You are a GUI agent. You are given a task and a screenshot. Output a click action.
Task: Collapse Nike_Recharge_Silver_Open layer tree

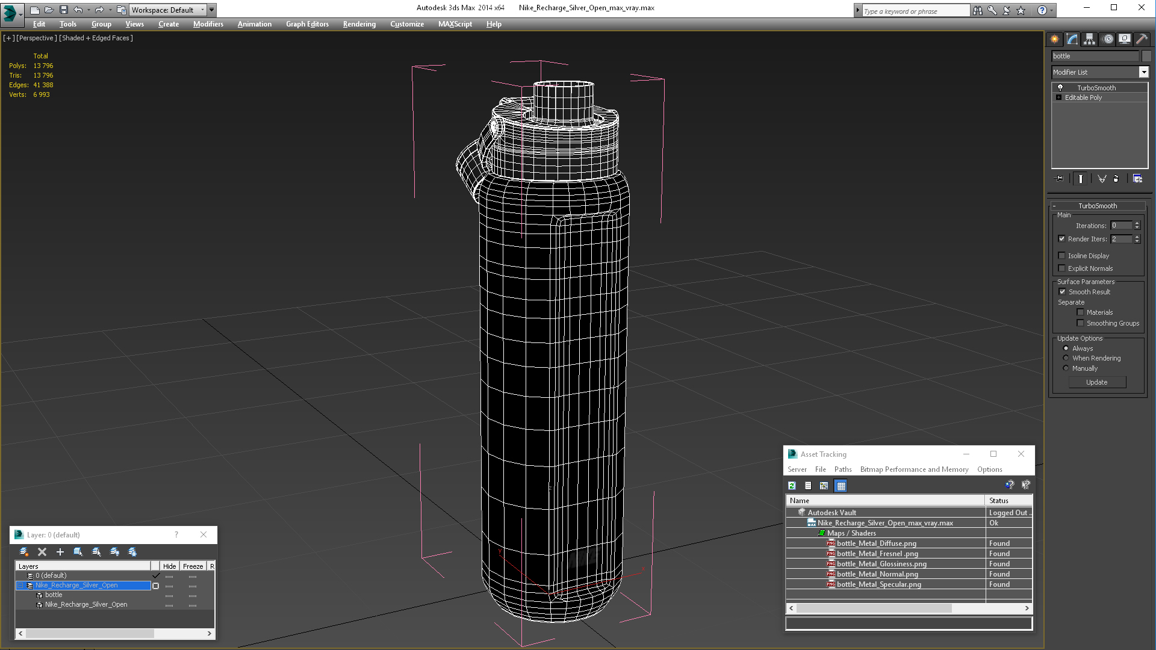point(20,585)
